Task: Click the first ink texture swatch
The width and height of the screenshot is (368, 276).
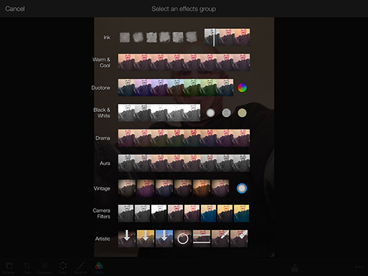Action: (x=125, y=37)
